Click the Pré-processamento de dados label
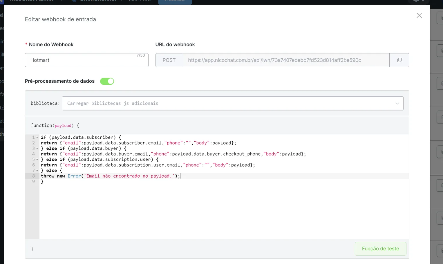The height and width of the screenshot is (264, 443). coord(60,81)
